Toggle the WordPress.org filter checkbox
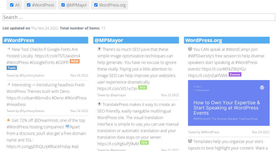278x151 pixels. 96,5
